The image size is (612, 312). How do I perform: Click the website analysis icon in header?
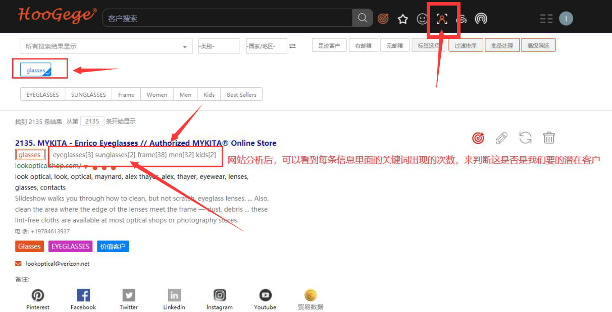(442, 19)
